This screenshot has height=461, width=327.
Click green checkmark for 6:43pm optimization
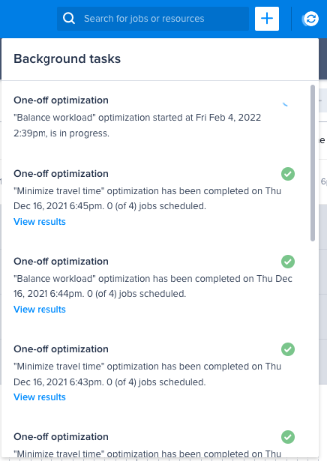coord(288,349)
